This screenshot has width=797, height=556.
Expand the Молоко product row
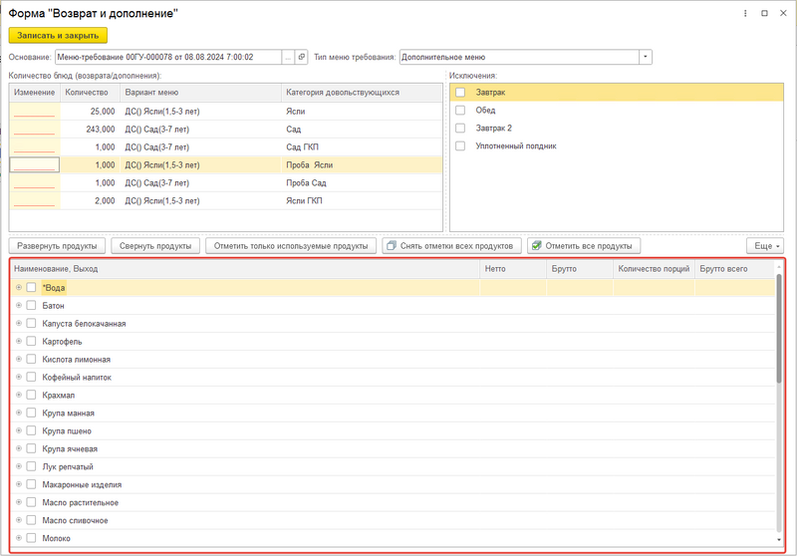click(19, 538)
